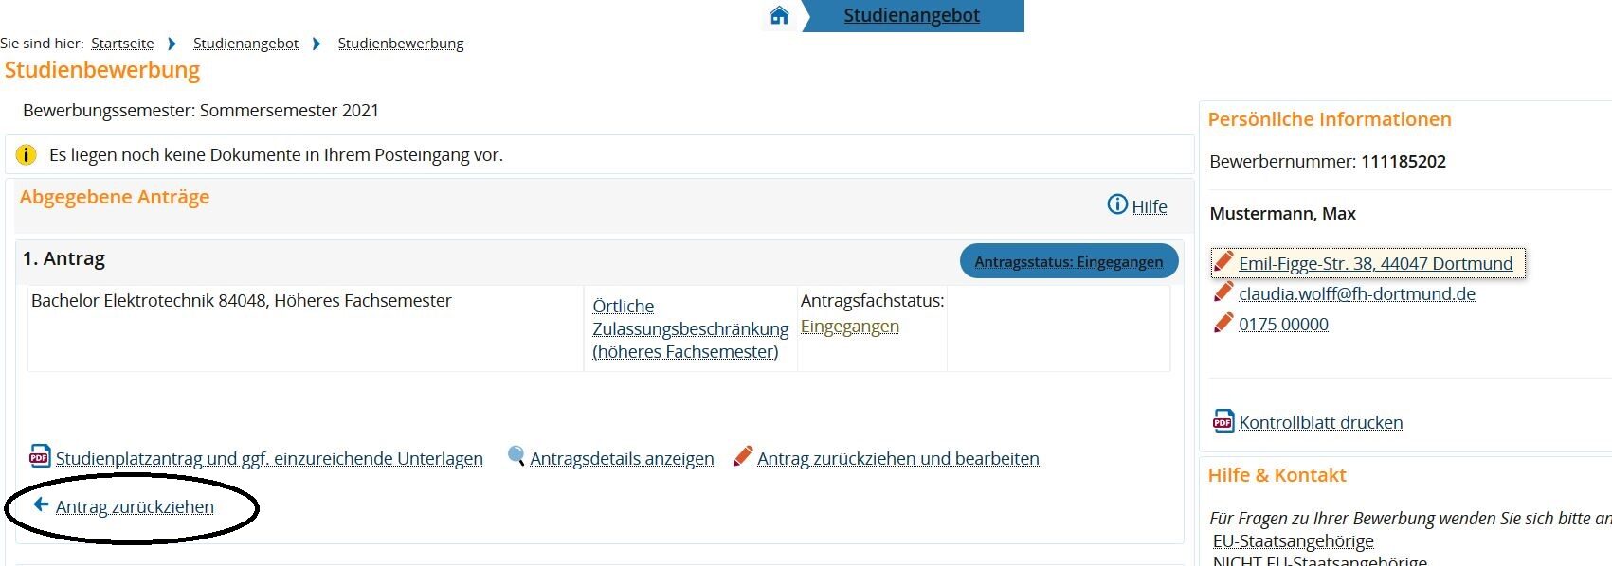Click the PDF icon beside Kontrollblatt drucken

[x=1223, y=422]
